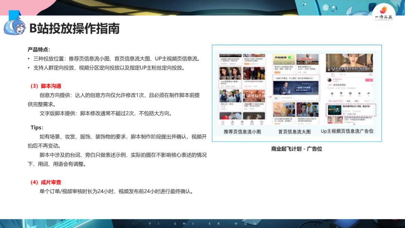Open the police officers video thumbnail
The height and width of the screenshot is (228, 405).
(x=230, y=96)
